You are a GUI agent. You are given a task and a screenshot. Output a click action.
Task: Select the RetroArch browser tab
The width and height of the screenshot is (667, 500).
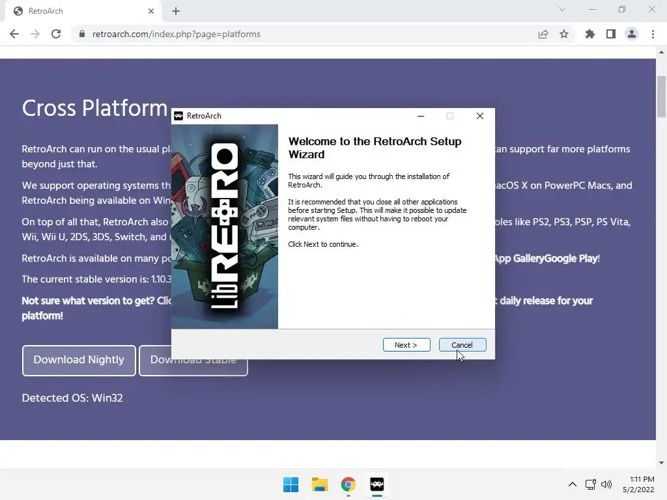[x=83, y=11]
